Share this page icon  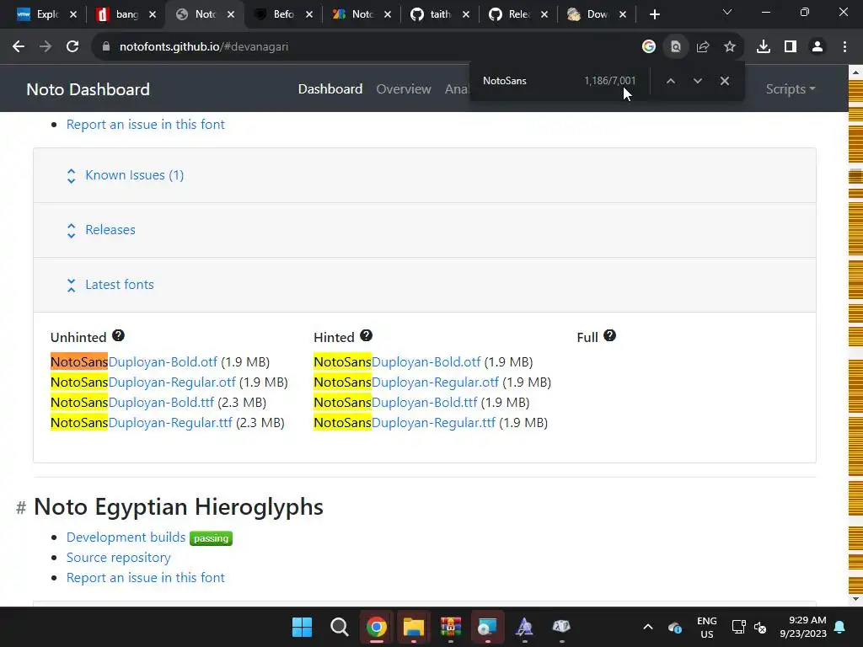703,47
